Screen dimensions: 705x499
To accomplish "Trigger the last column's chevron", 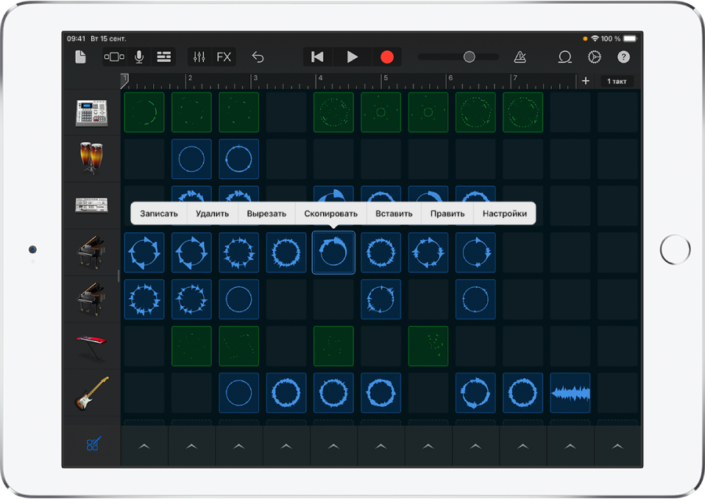I will [617, 446].
